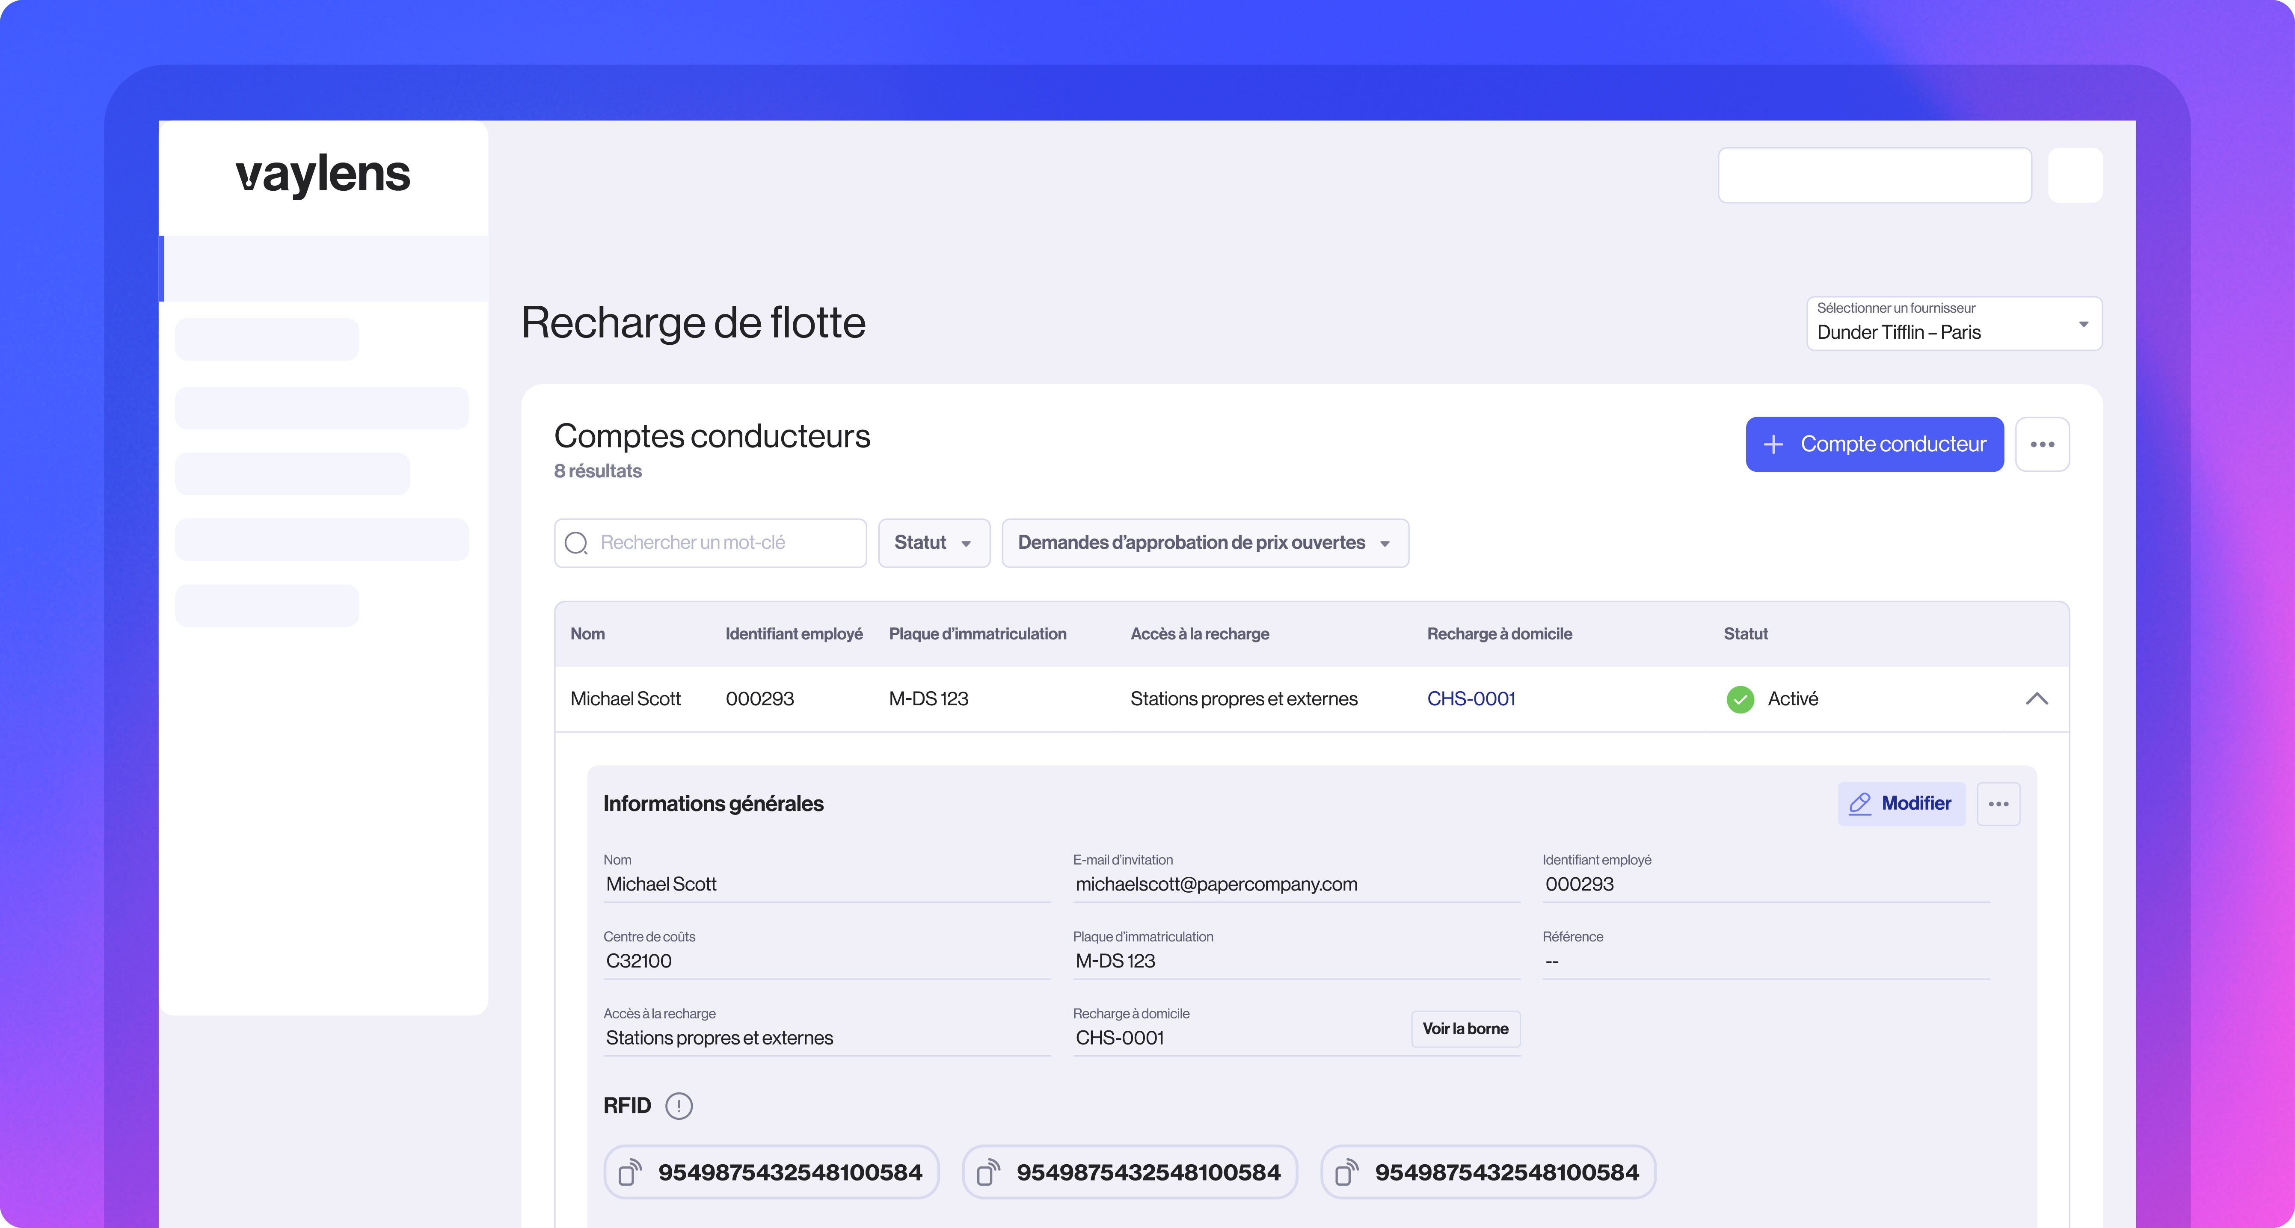Click the Voir la borne button
Image resolution: width=2295 pixels, height=1228 pixels.
1465,1029
